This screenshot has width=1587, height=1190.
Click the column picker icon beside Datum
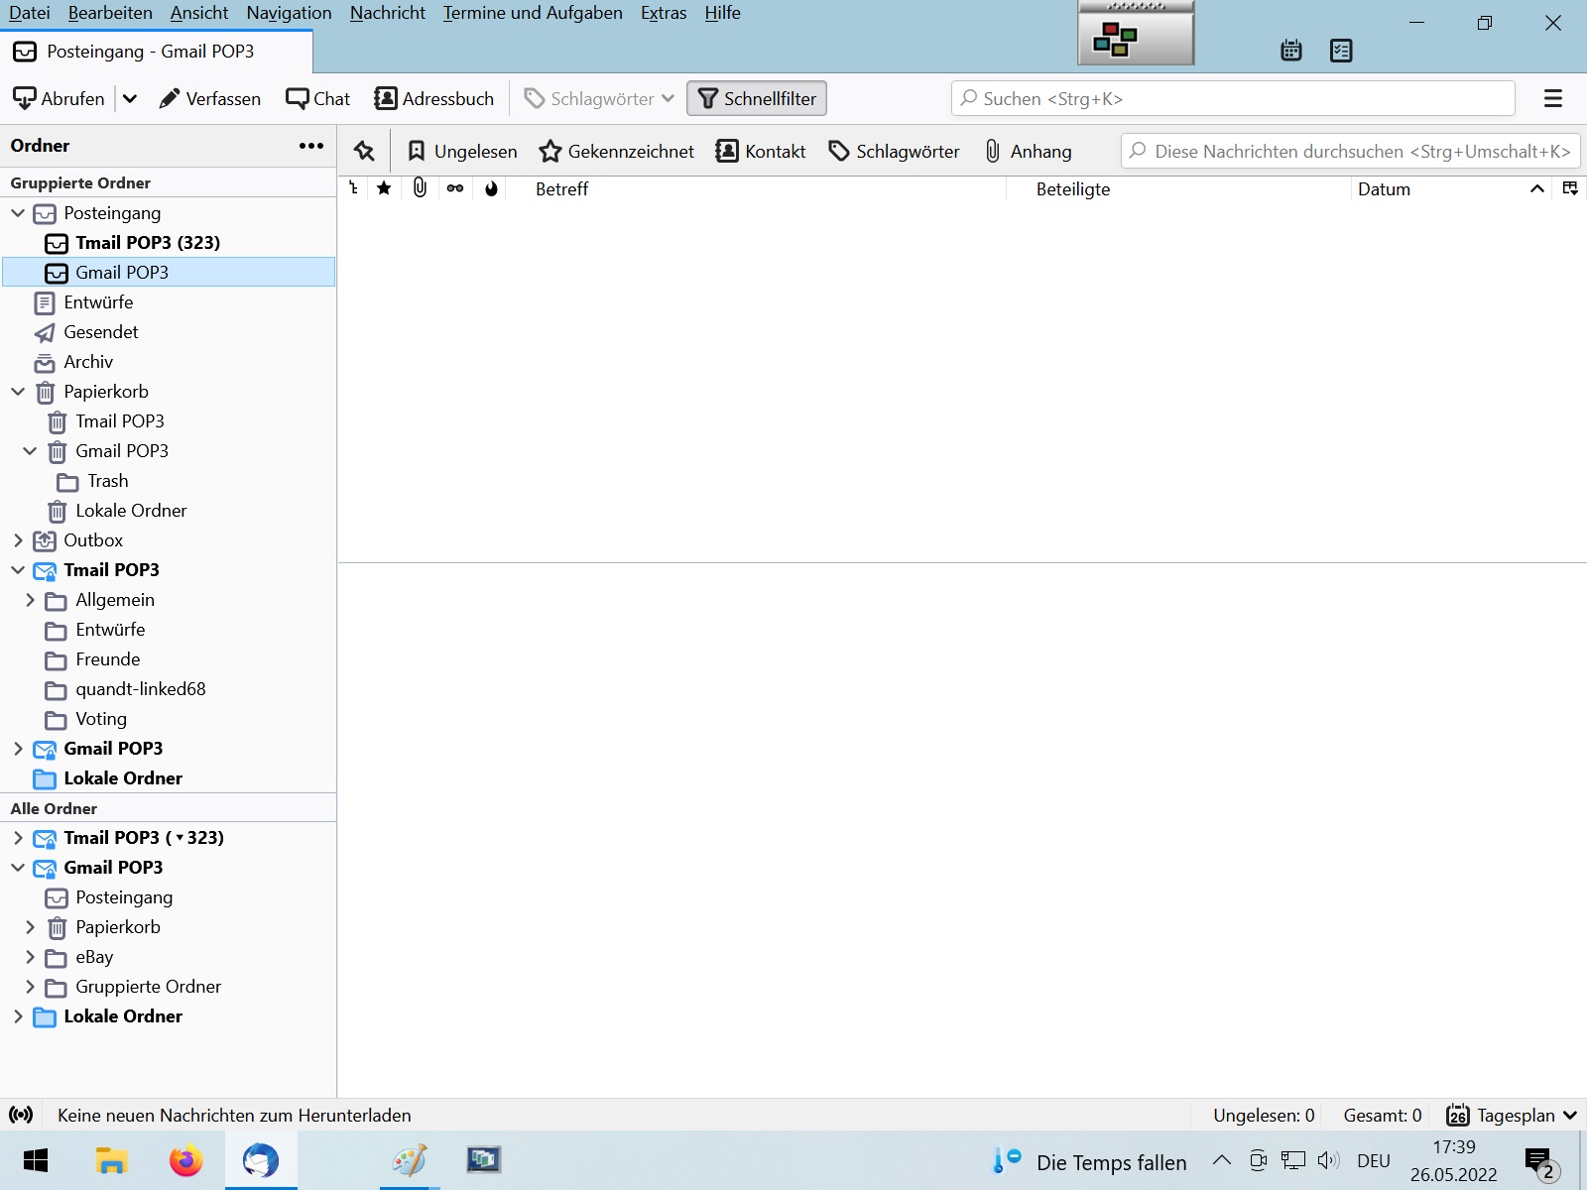click(x=1570, y=188)
